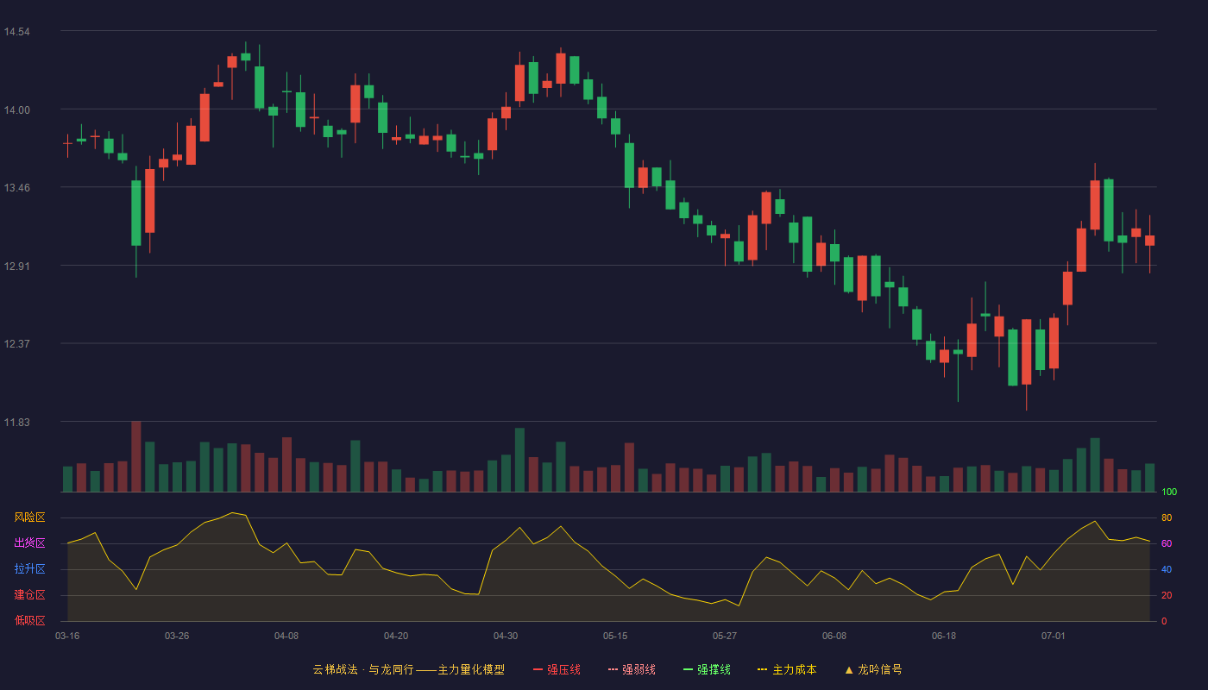Select the 出货区 zone label
The image size is (1208, 690).
coord(29,543)
